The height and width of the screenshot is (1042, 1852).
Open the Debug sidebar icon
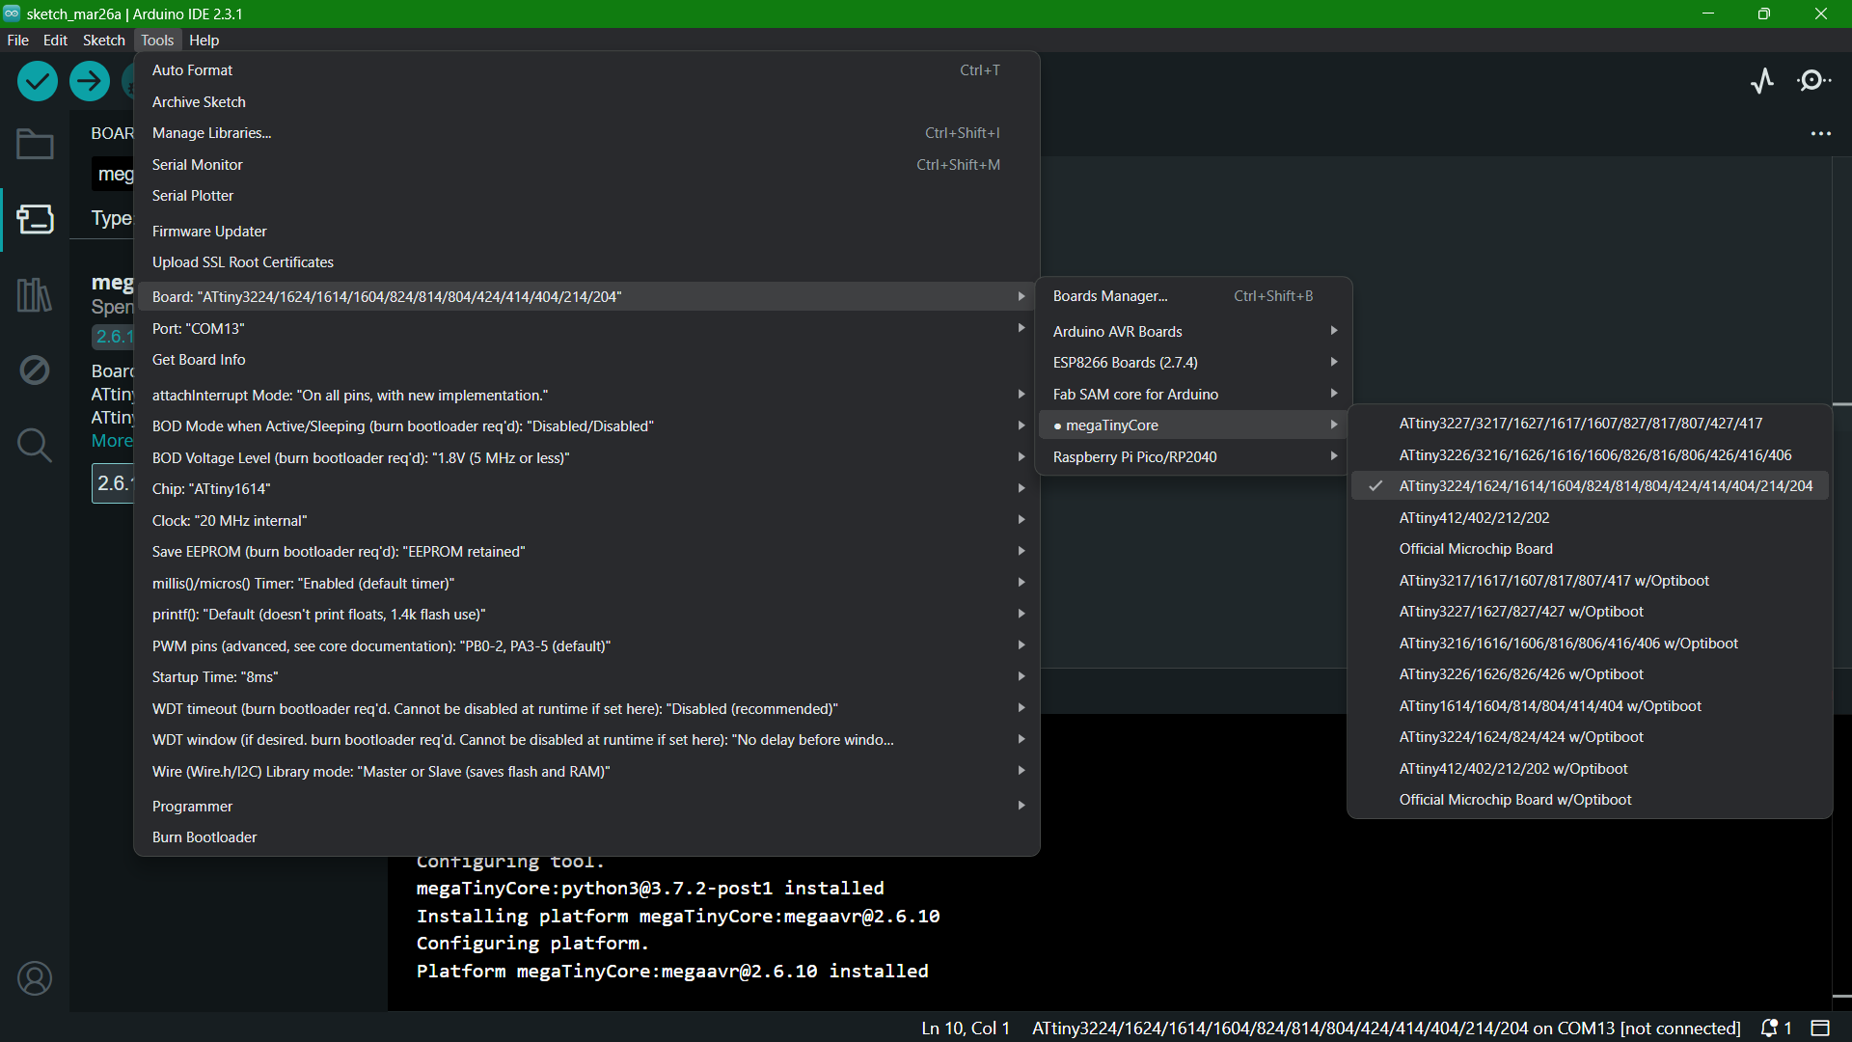coord(35,370)
